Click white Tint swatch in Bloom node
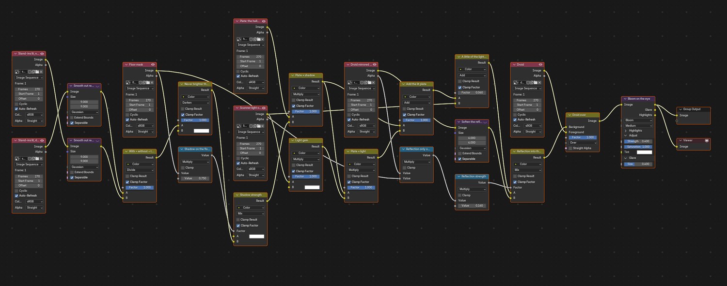The height and width of the screenshot is (286, 727). point(645,152)
